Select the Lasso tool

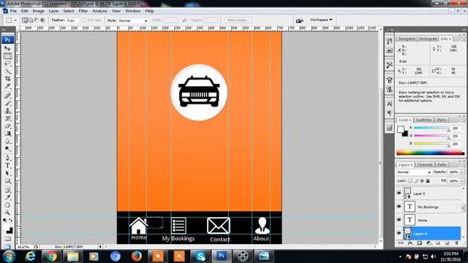pos(7,64)
